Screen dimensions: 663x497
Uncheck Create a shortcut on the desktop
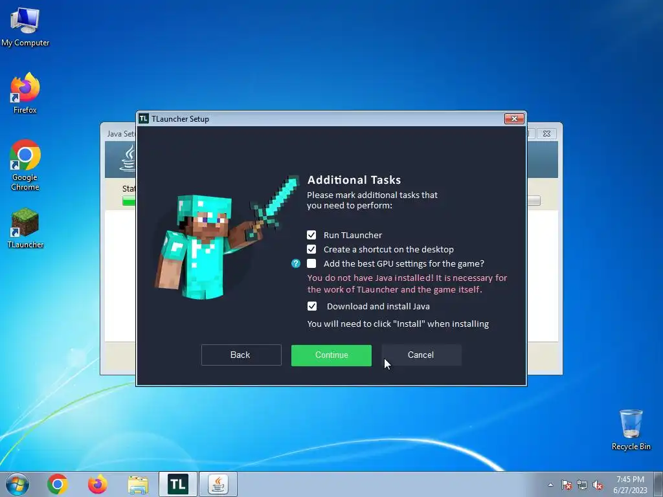(x=311, y=249)
